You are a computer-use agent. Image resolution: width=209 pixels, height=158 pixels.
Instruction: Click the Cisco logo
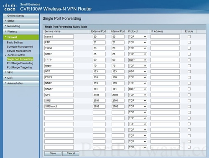(x=10, y=7)
